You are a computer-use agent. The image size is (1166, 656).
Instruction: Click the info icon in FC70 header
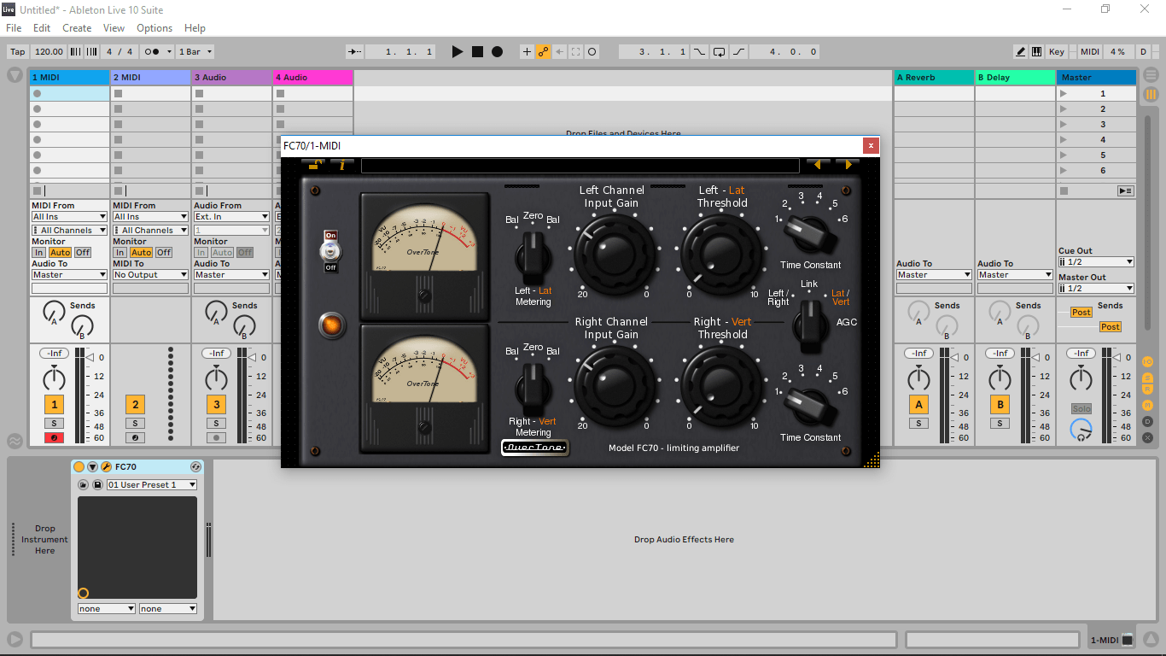coord(342,165)
